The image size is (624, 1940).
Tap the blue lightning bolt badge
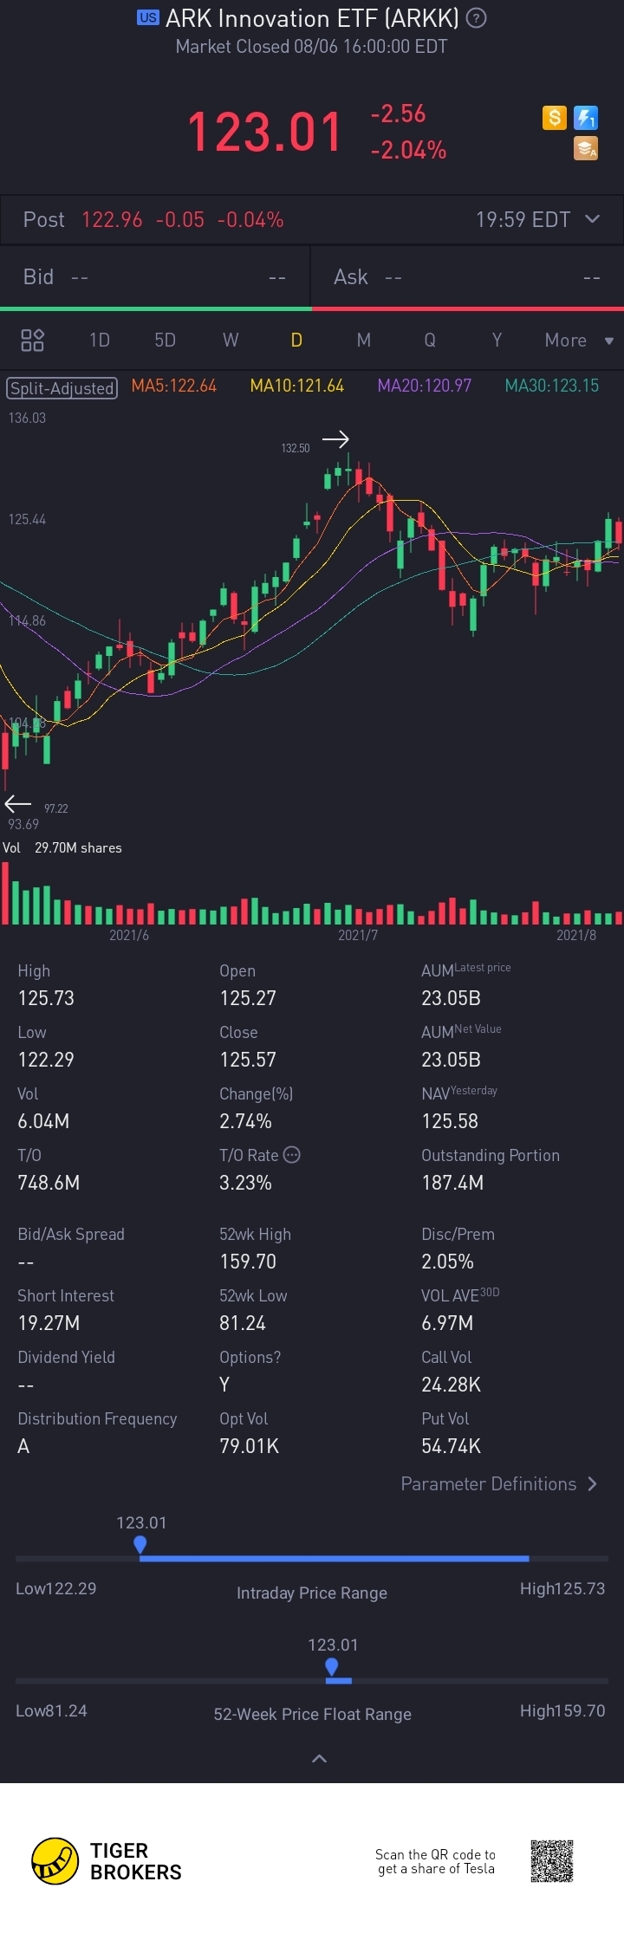[586, 117]
